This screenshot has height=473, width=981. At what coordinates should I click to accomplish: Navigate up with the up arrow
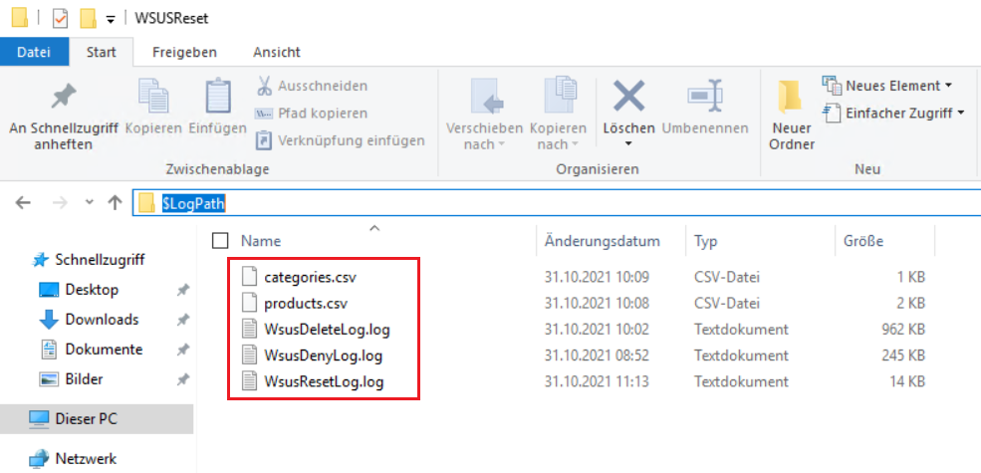pos(115,203)
